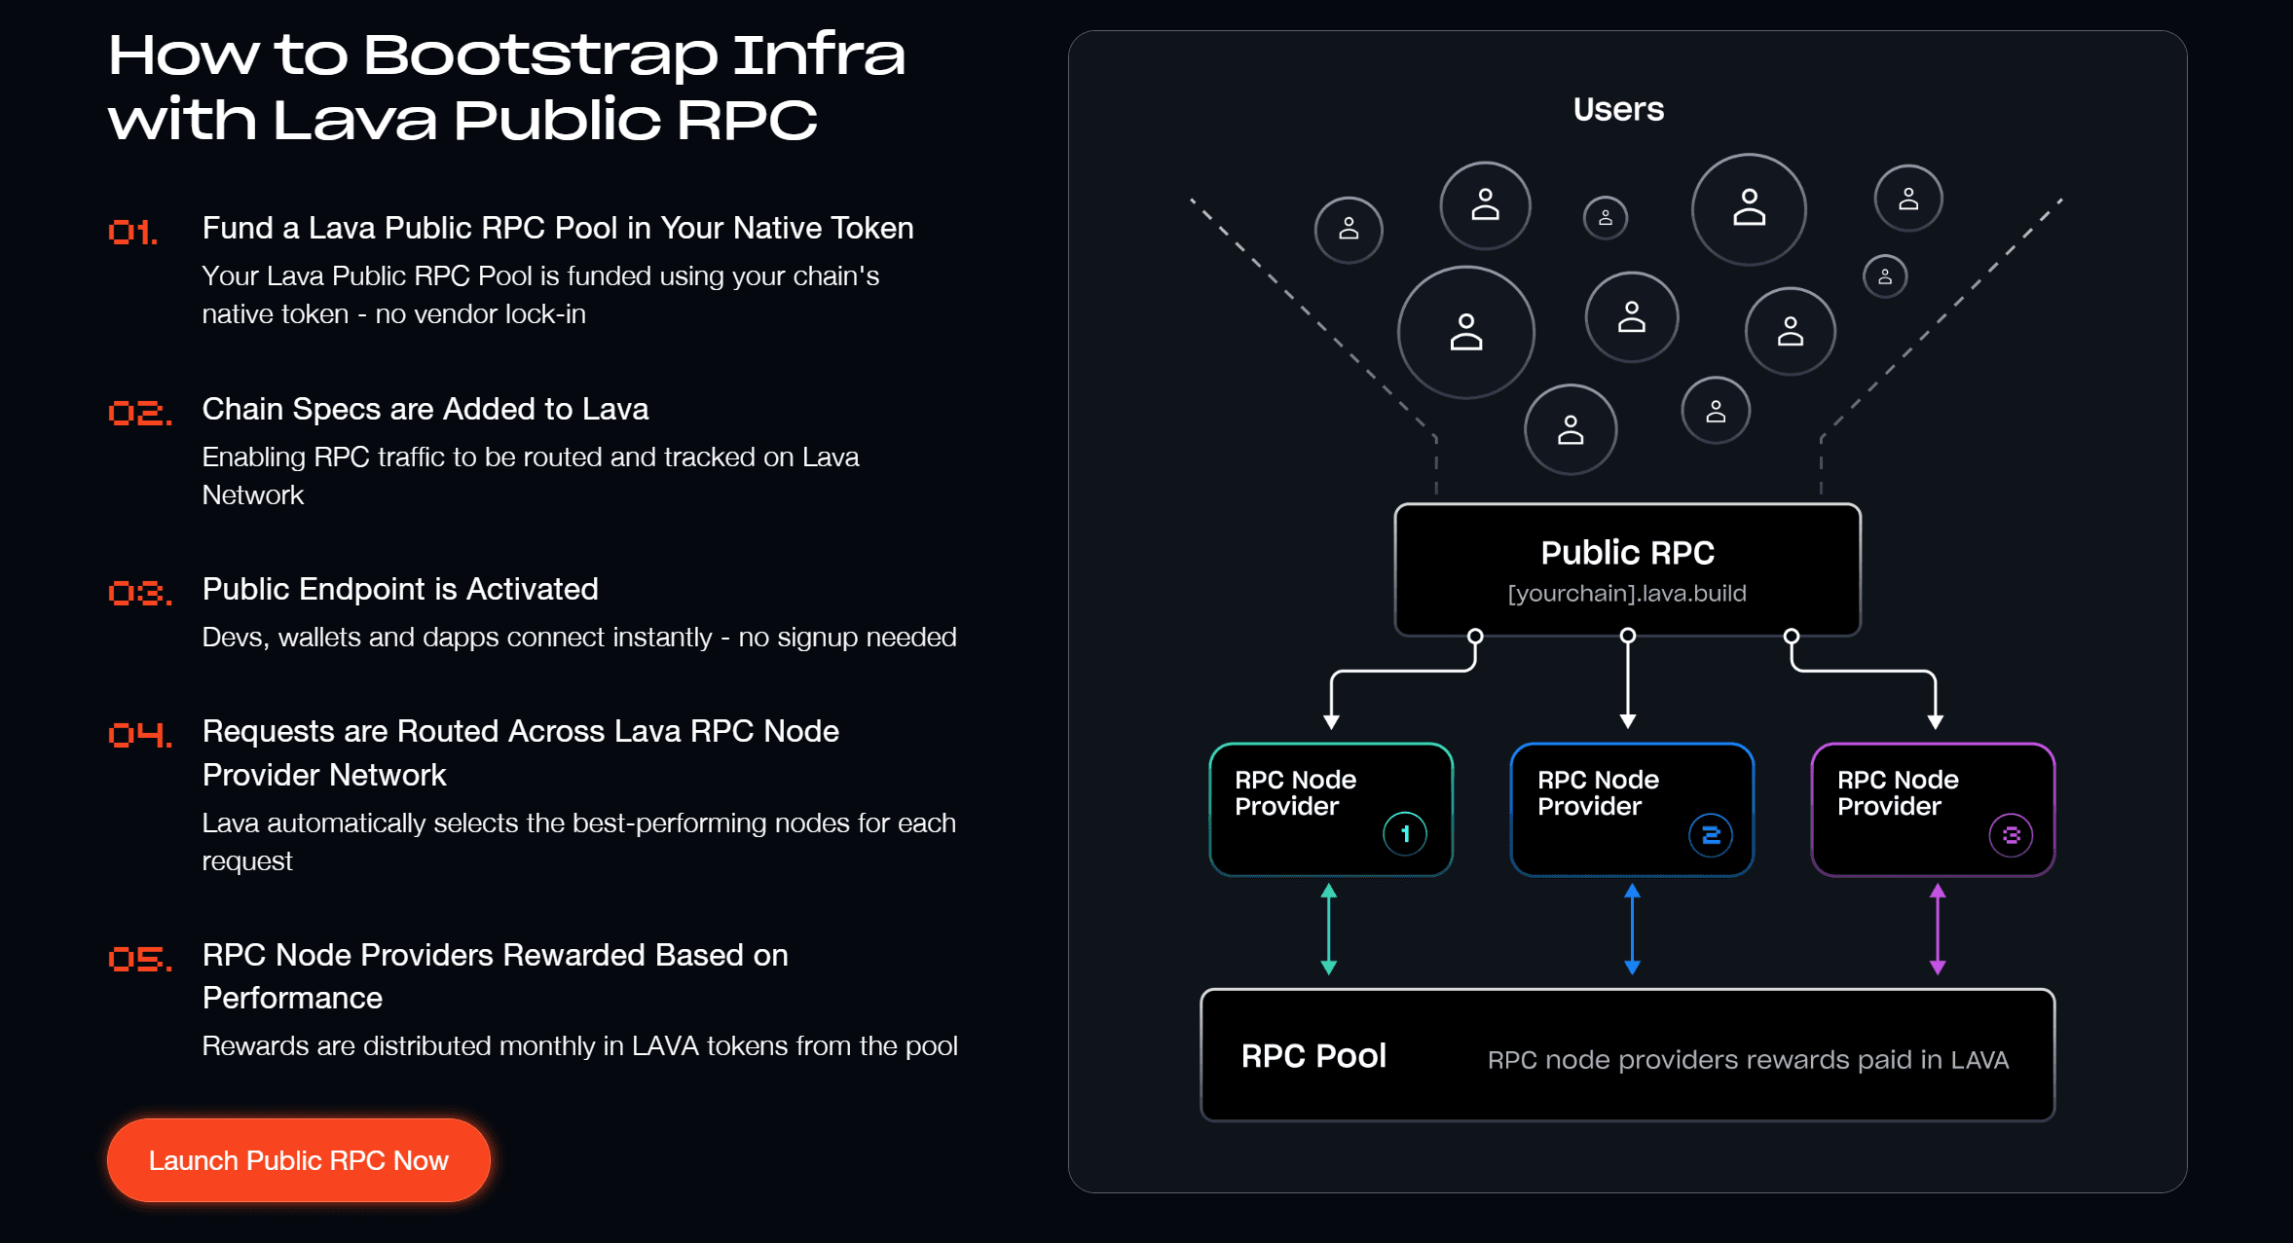Click the numbered badge on RPC Node Provider 1
The image size is (2293, 1243).
tap(1405, 833)
